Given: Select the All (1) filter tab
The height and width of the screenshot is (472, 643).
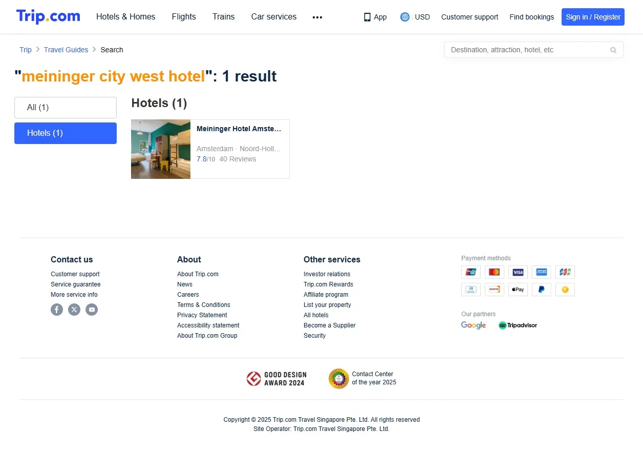Looking at the screenshot, I should [66, 108].
